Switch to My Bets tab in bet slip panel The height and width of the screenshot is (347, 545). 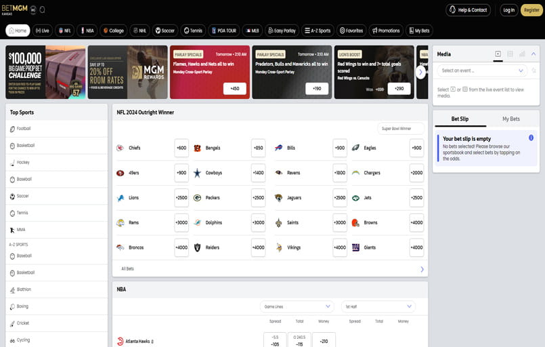(x=511, y=119)
